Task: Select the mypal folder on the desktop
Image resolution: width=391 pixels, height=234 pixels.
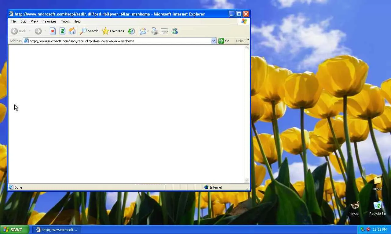Action: click(x=378, y=184)
